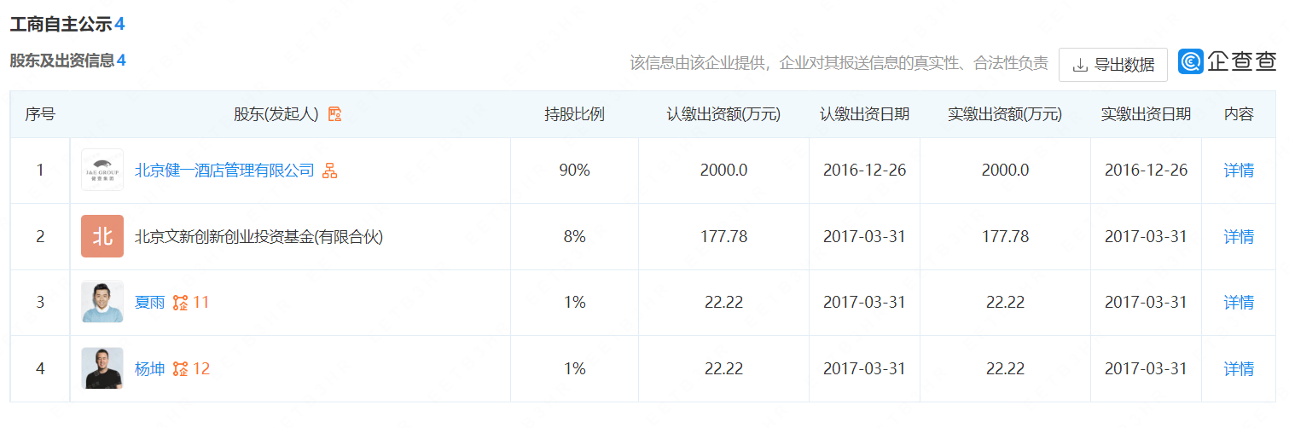Open 详情 in 杨坤's row
1289x428 pixels.
[x=1239, y=369]
